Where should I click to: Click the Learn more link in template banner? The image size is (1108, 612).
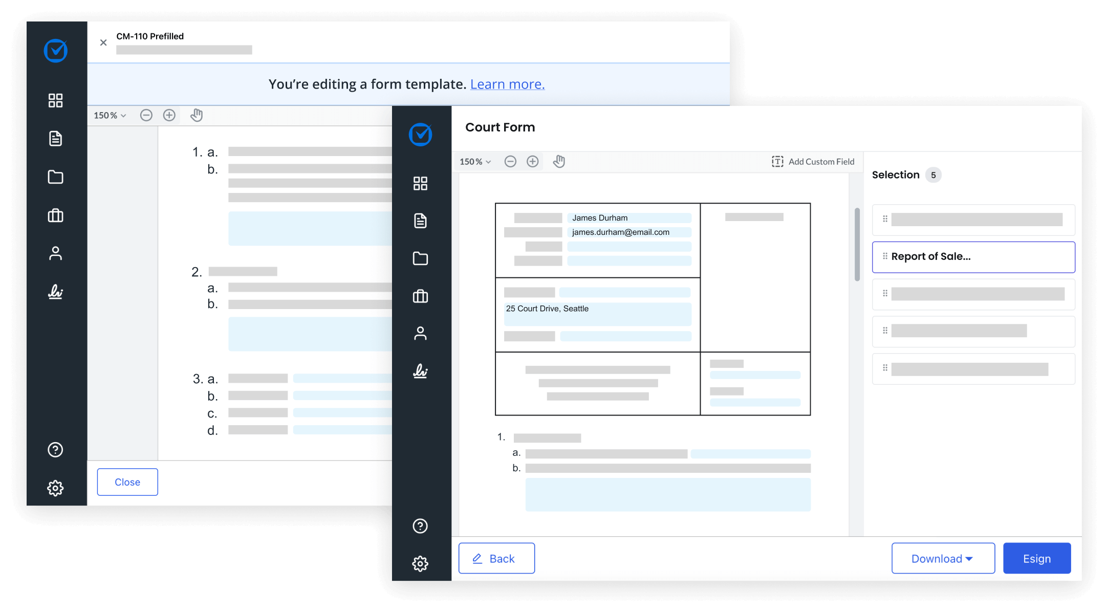(x=507, y=83)
